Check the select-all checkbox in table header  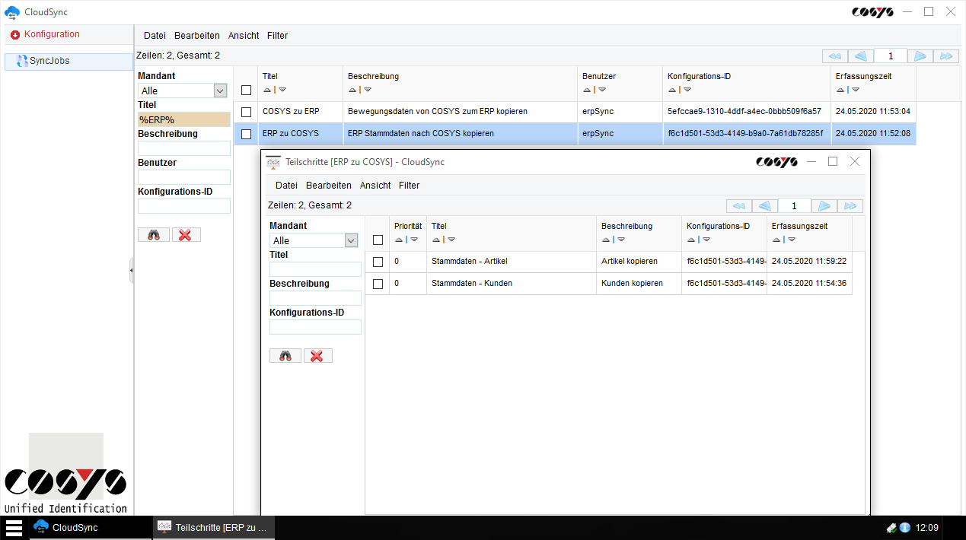(x=245, y=90)
